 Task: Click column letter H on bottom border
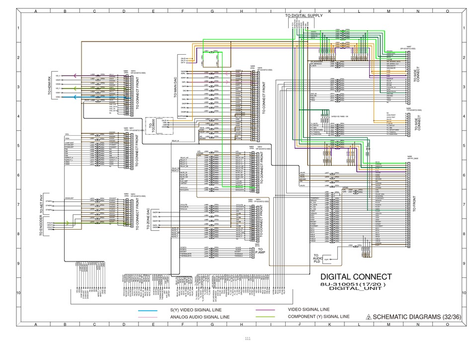[x=241, y=325]
